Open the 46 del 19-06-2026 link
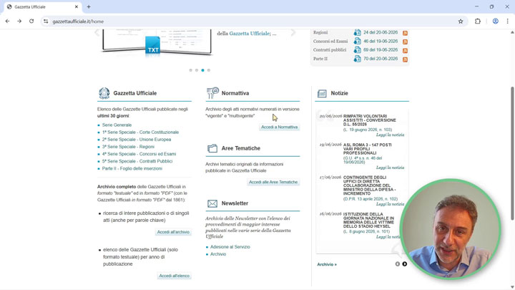This screenshot has height=290, width=515. tap(381, 41)
